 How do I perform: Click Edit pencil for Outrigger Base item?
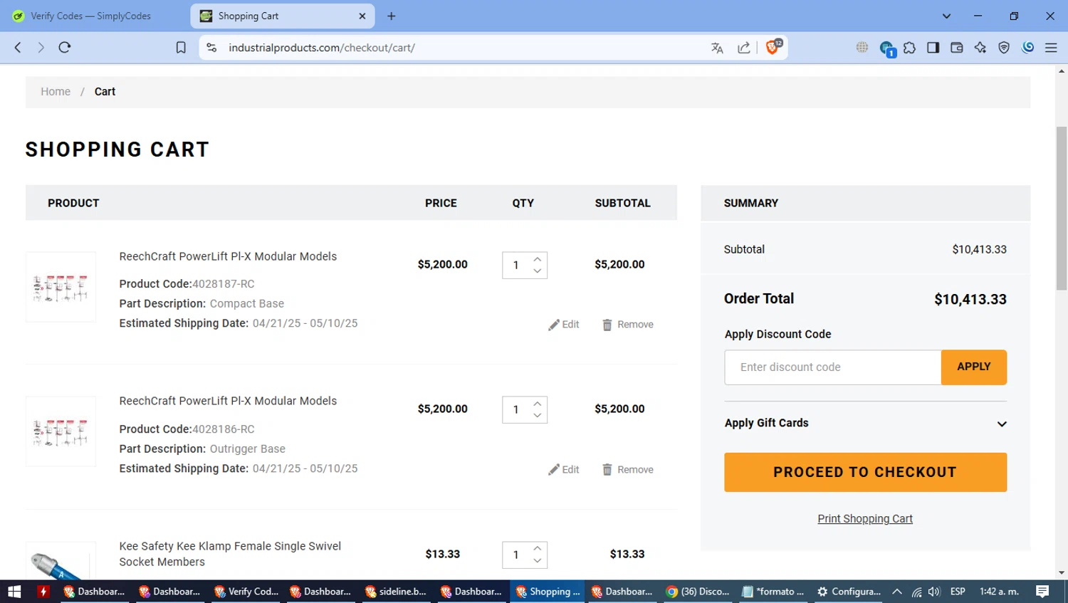click(x=563, y=470)
